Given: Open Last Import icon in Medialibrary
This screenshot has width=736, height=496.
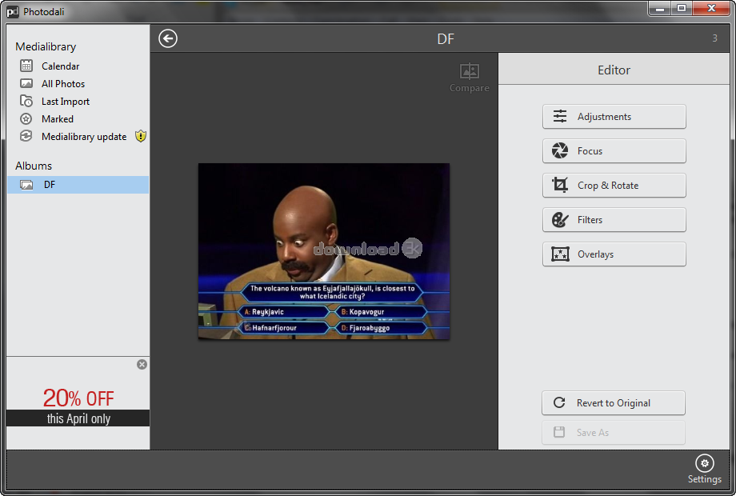Looking at the screenshot, I should coord(26,101).
